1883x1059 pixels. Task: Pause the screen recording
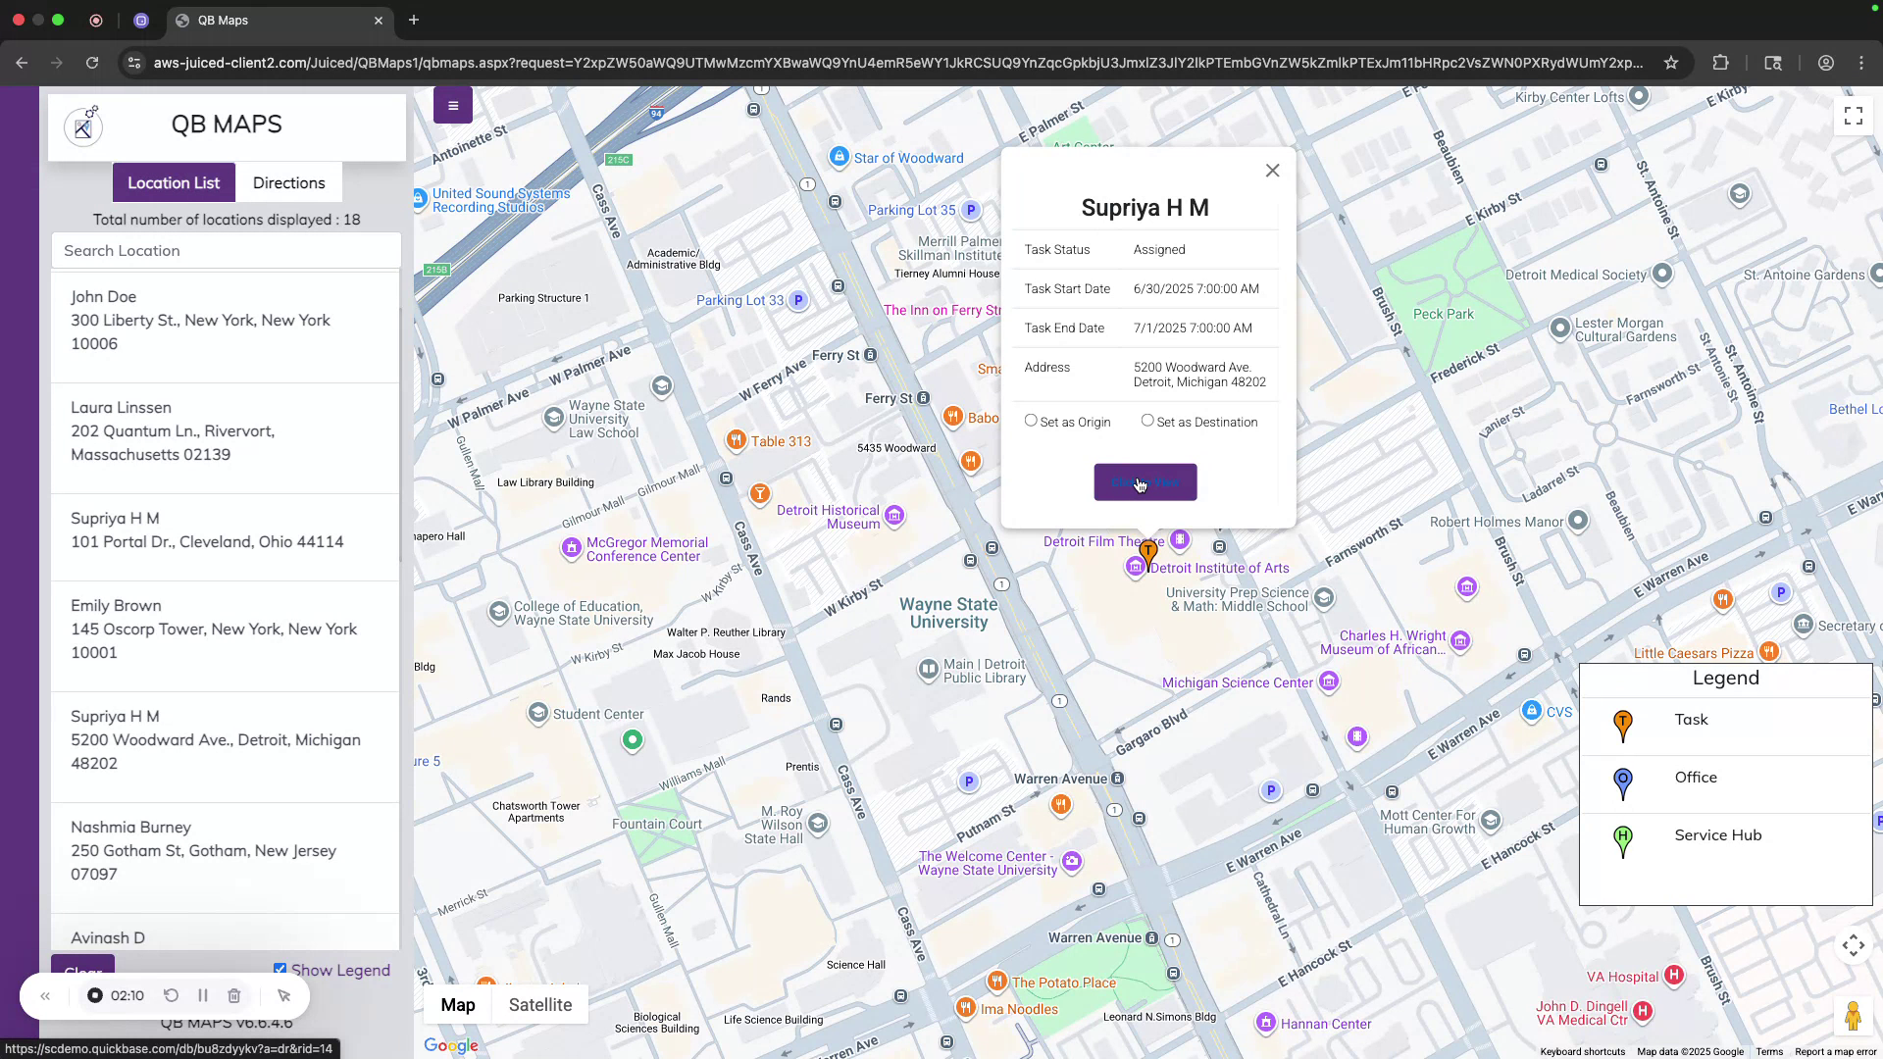[203, 995]
